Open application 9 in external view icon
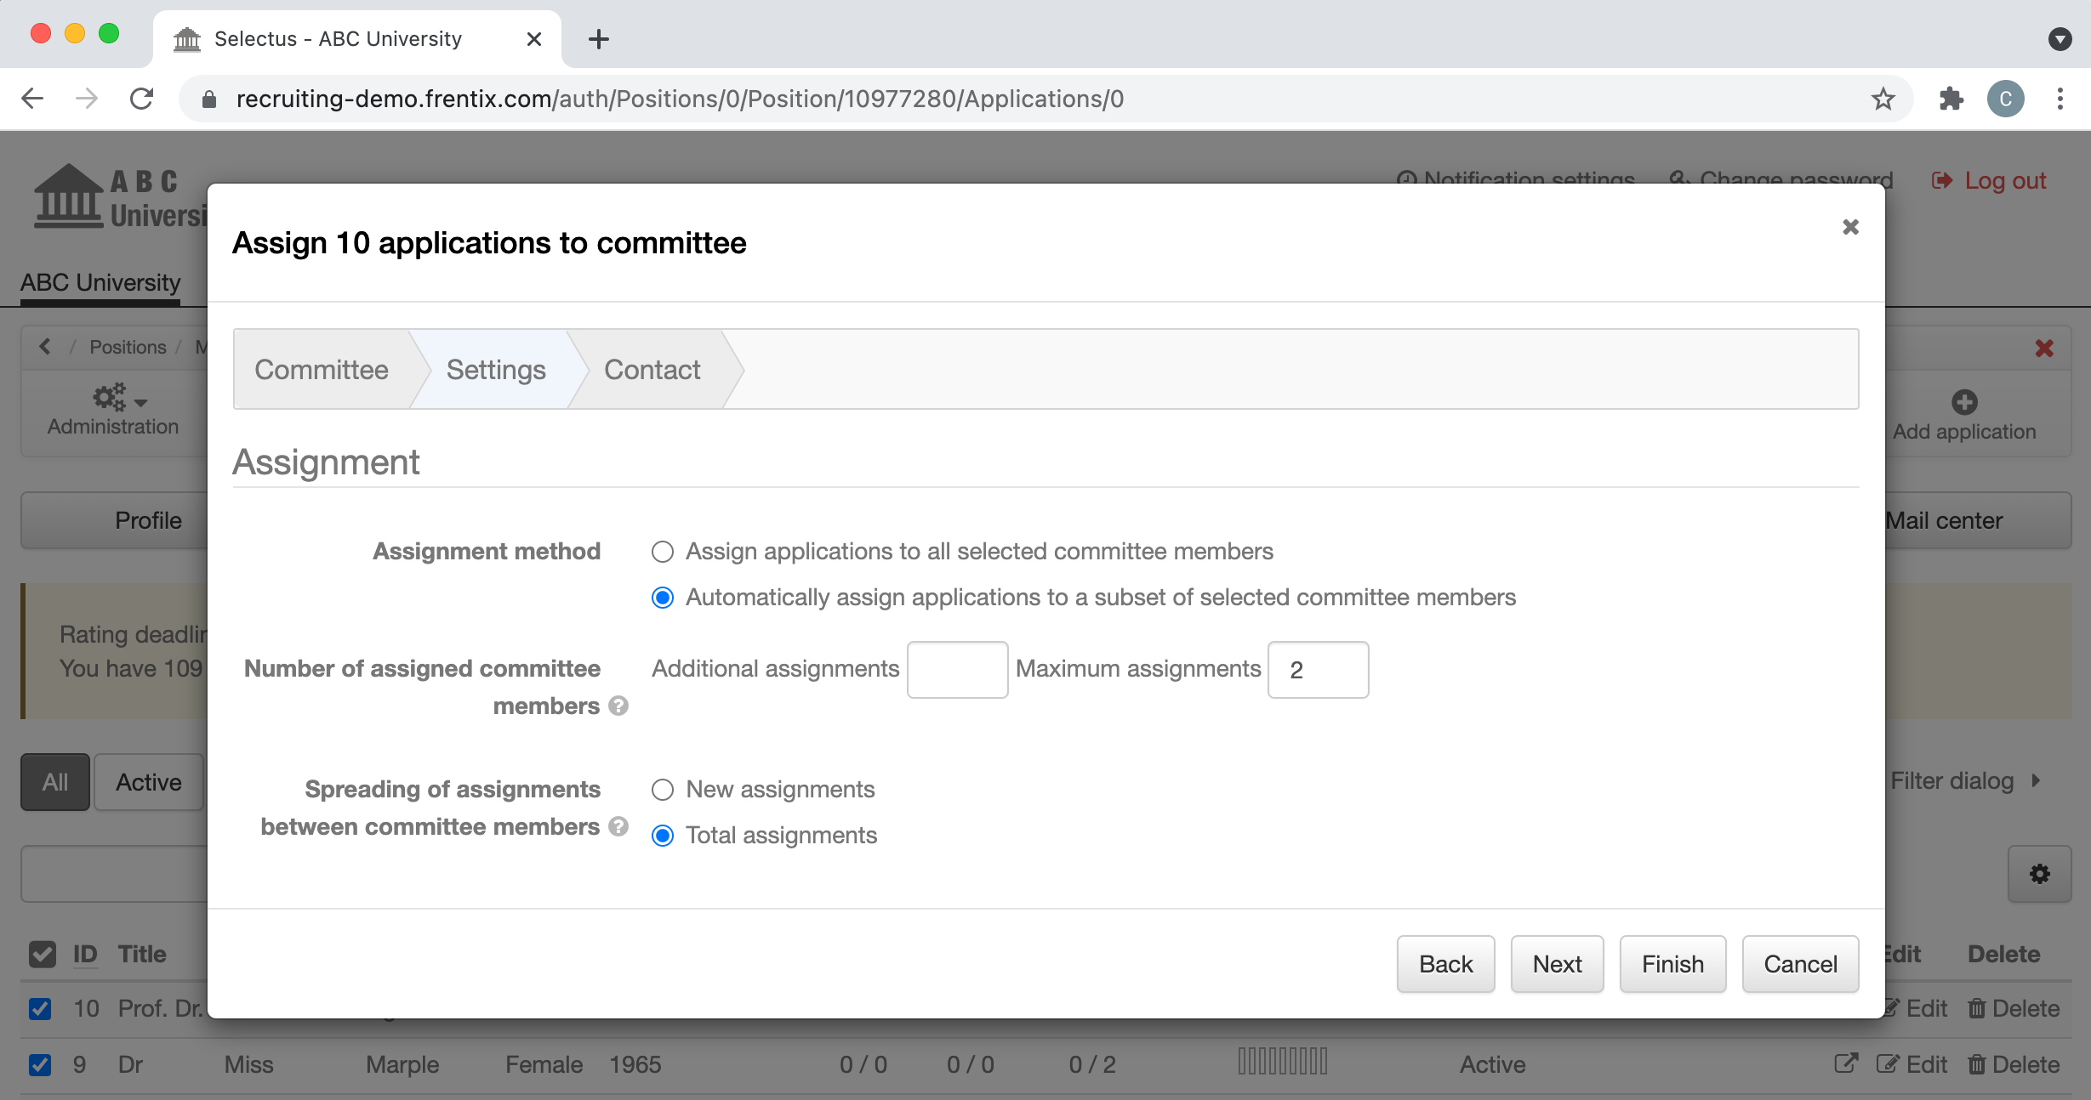2091x1100 pixels. click(x=1846, y=1063)
